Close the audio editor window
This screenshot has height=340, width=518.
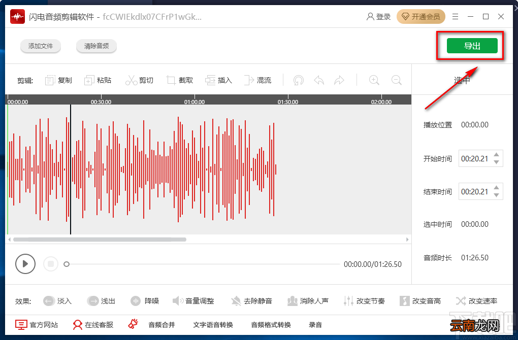pyautogui.click(x=501, y=17)
